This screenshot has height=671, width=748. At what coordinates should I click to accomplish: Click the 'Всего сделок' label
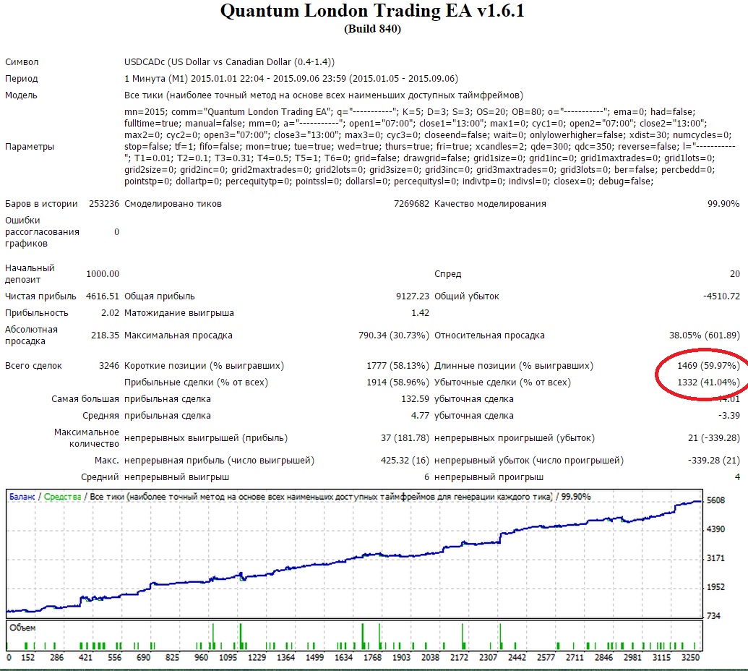click(33, 366)
